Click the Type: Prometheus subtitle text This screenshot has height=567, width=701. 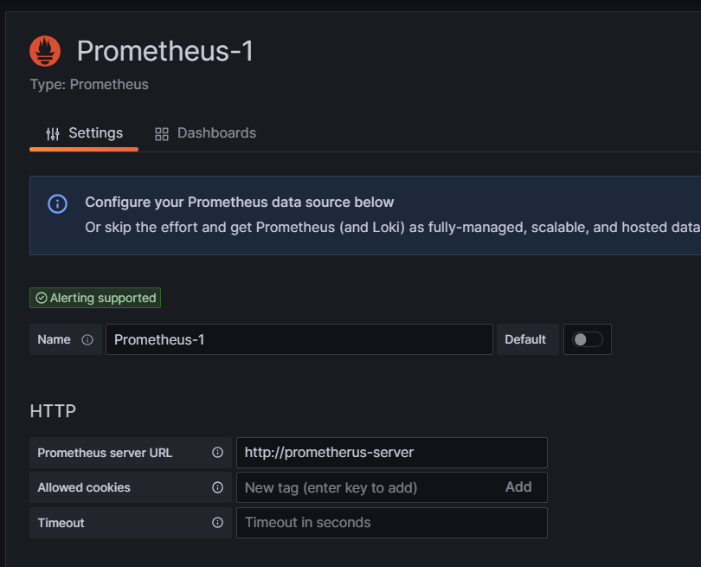pyautogui.click(x=89, y=85)
